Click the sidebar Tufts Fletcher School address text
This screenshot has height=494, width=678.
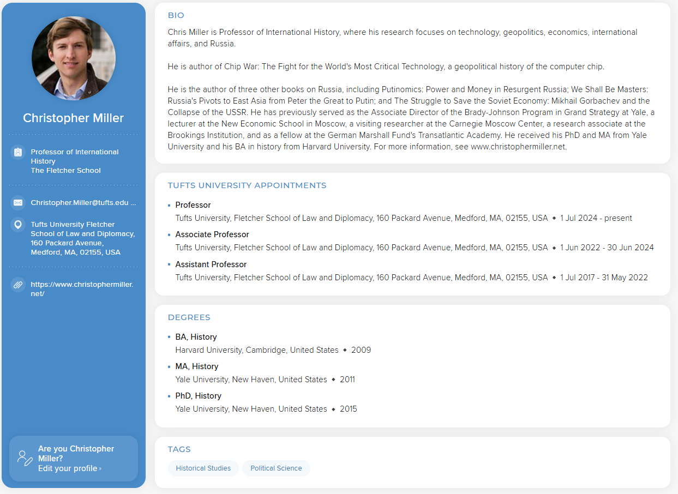pyautogui.click(x=83, y=238)
